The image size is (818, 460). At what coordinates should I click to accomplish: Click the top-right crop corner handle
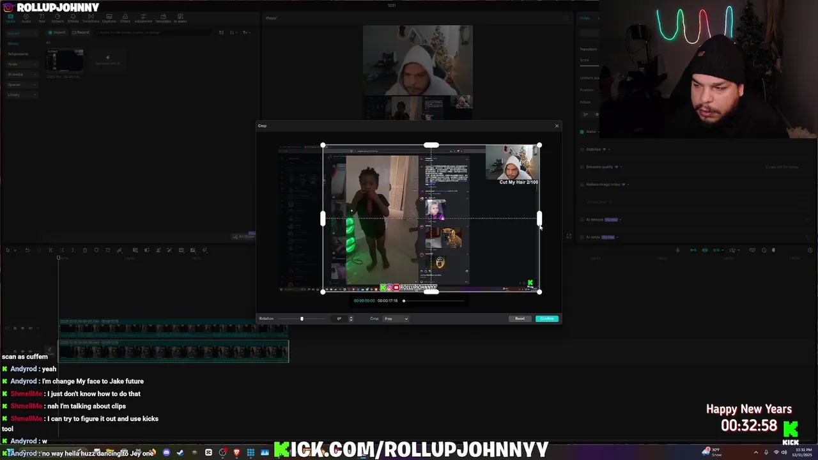point(539,146)
